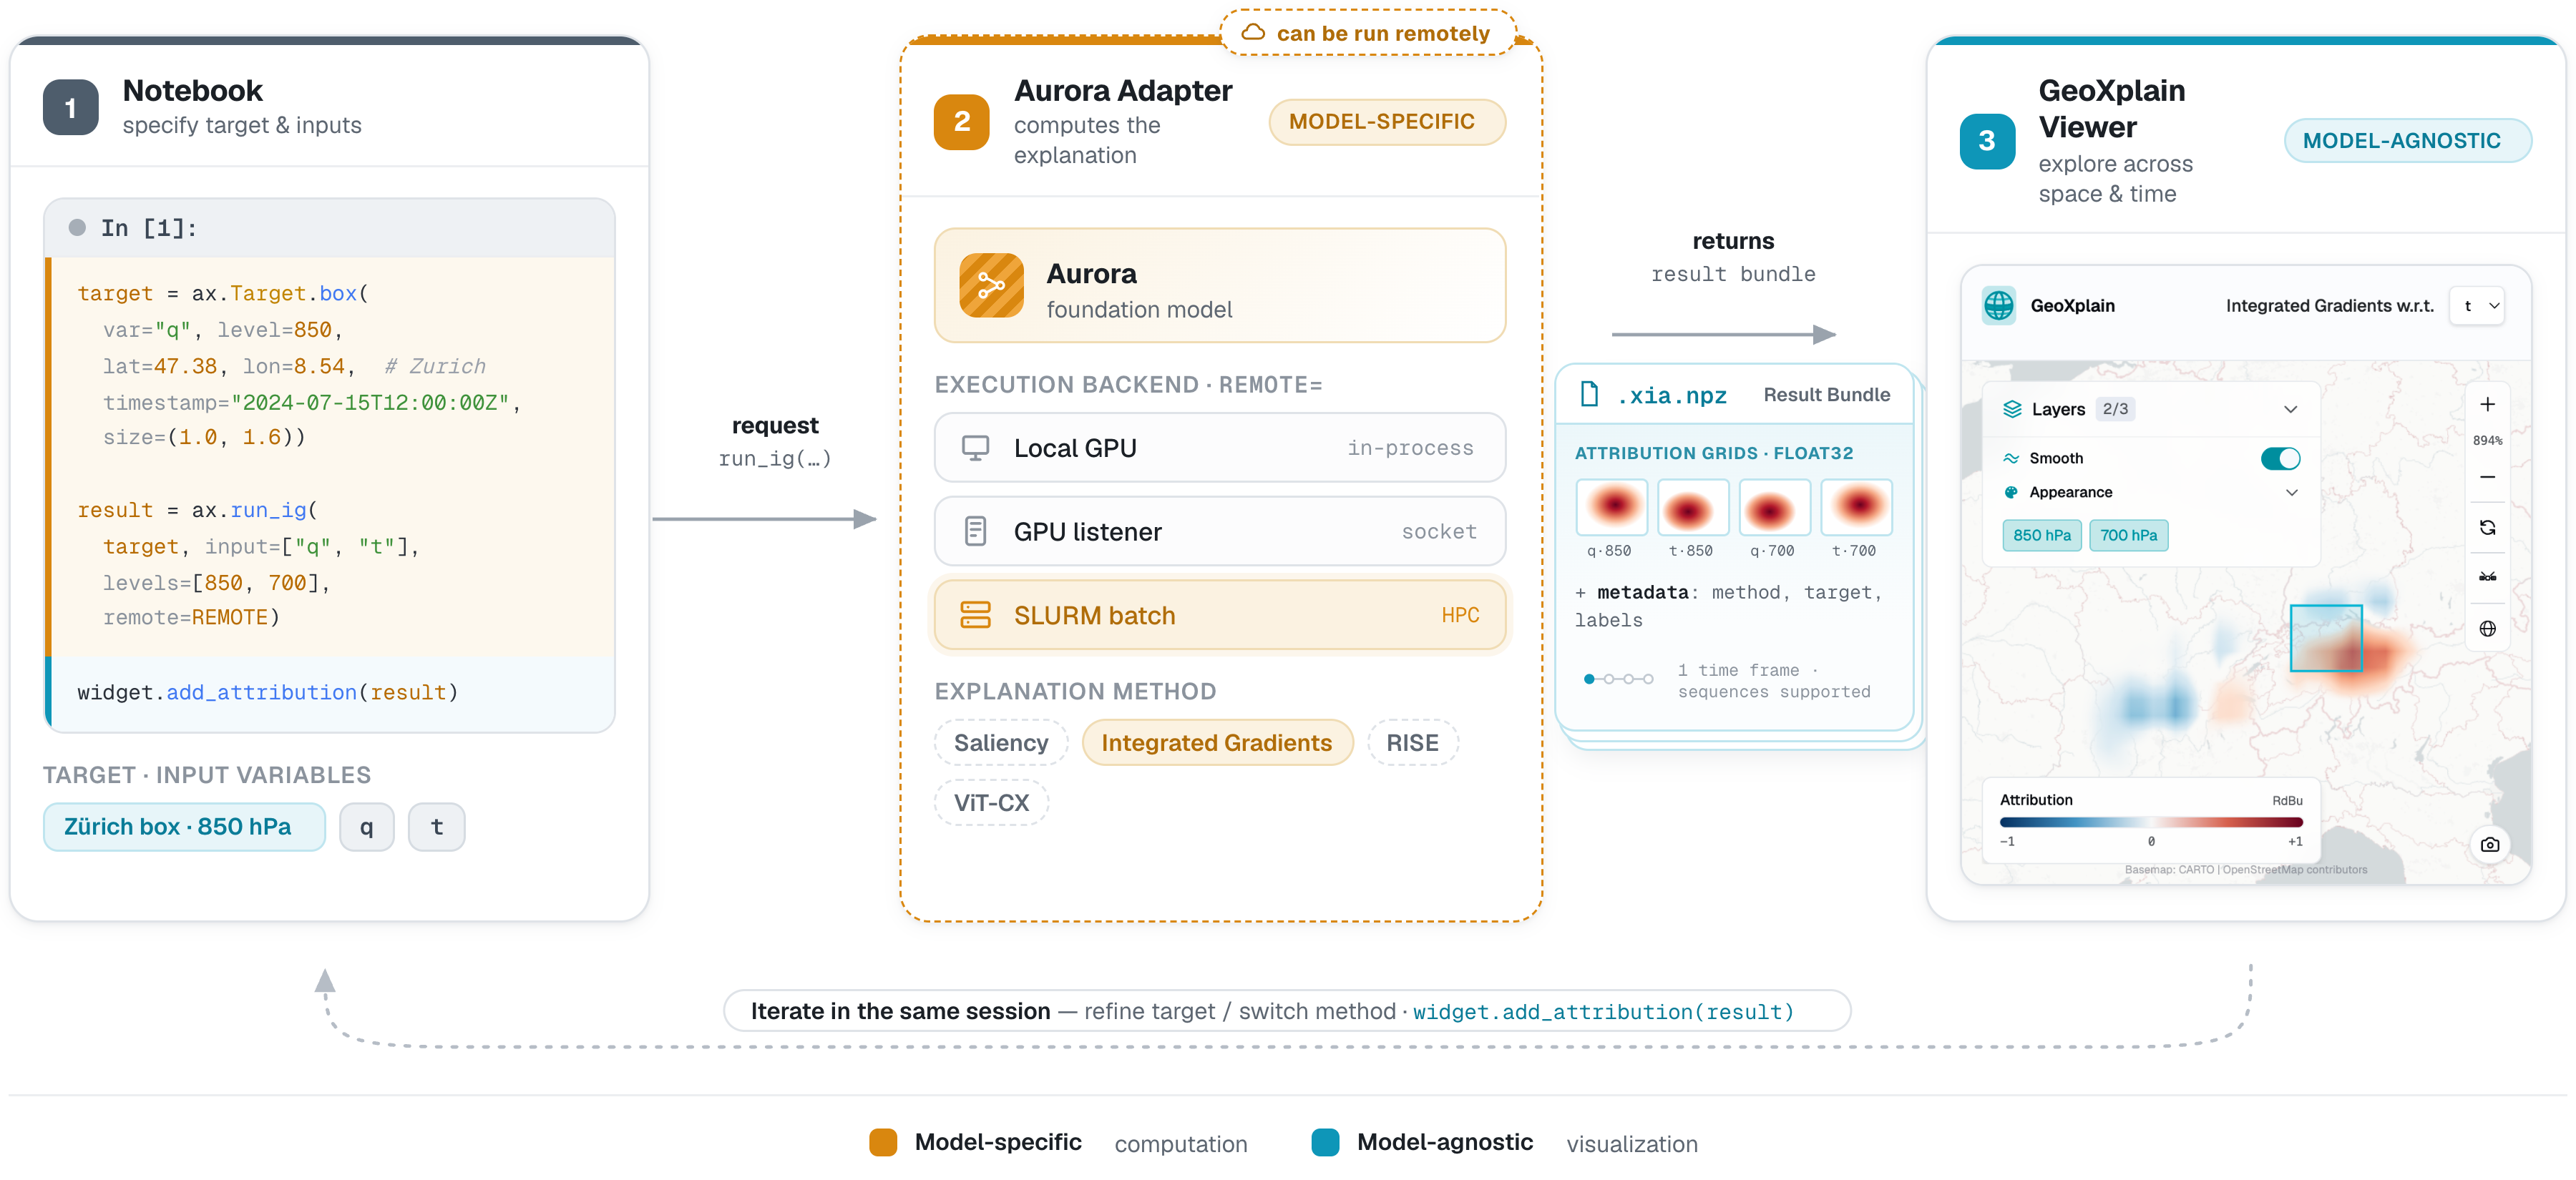Select the ViT-CX explanation method
Screen dimensions: 2576x1180
990,802
